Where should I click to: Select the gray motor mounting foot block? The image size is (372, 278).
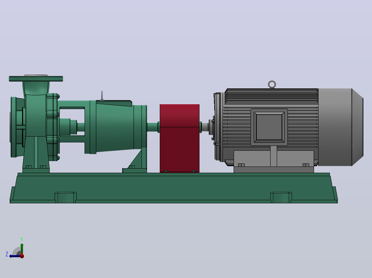click(x=274, y=161)
